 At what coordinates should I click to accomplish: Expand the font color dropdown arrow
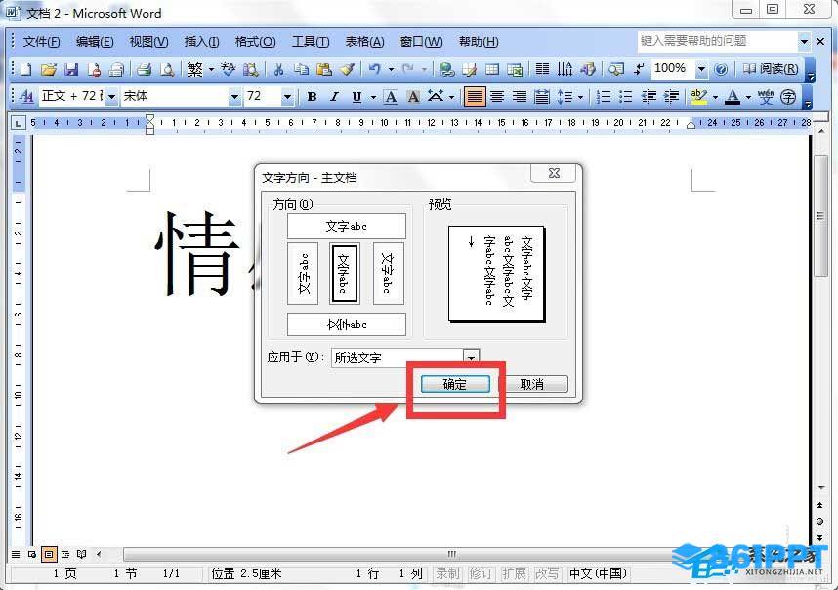click(x=748, y=98)
